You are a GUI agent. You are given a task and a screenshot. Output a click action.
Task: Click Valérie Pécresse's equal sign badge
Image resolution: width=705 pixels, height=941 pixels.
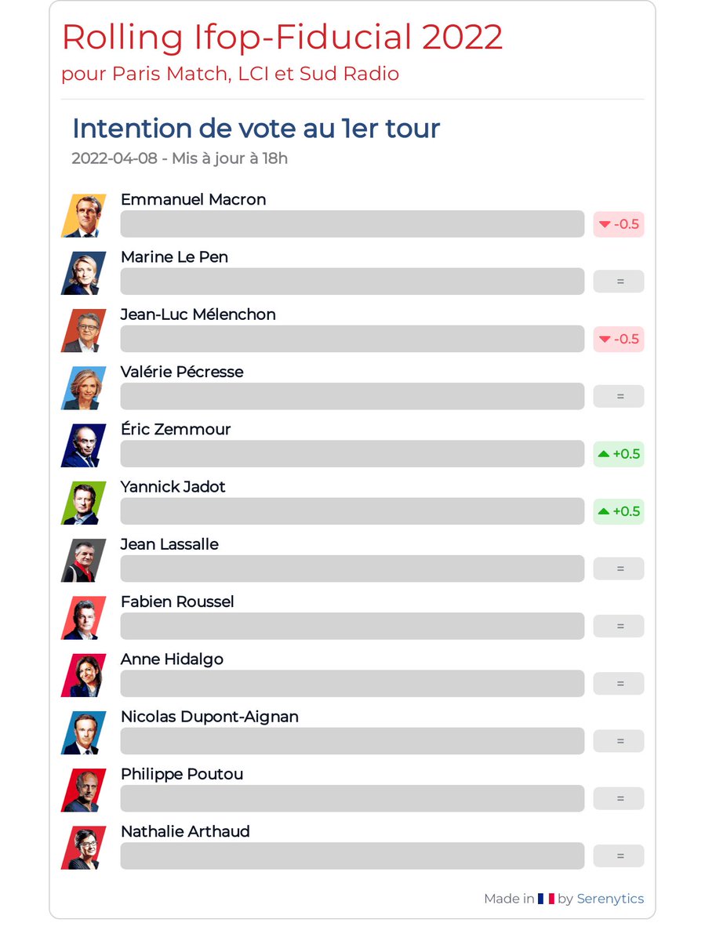(619, 397)
